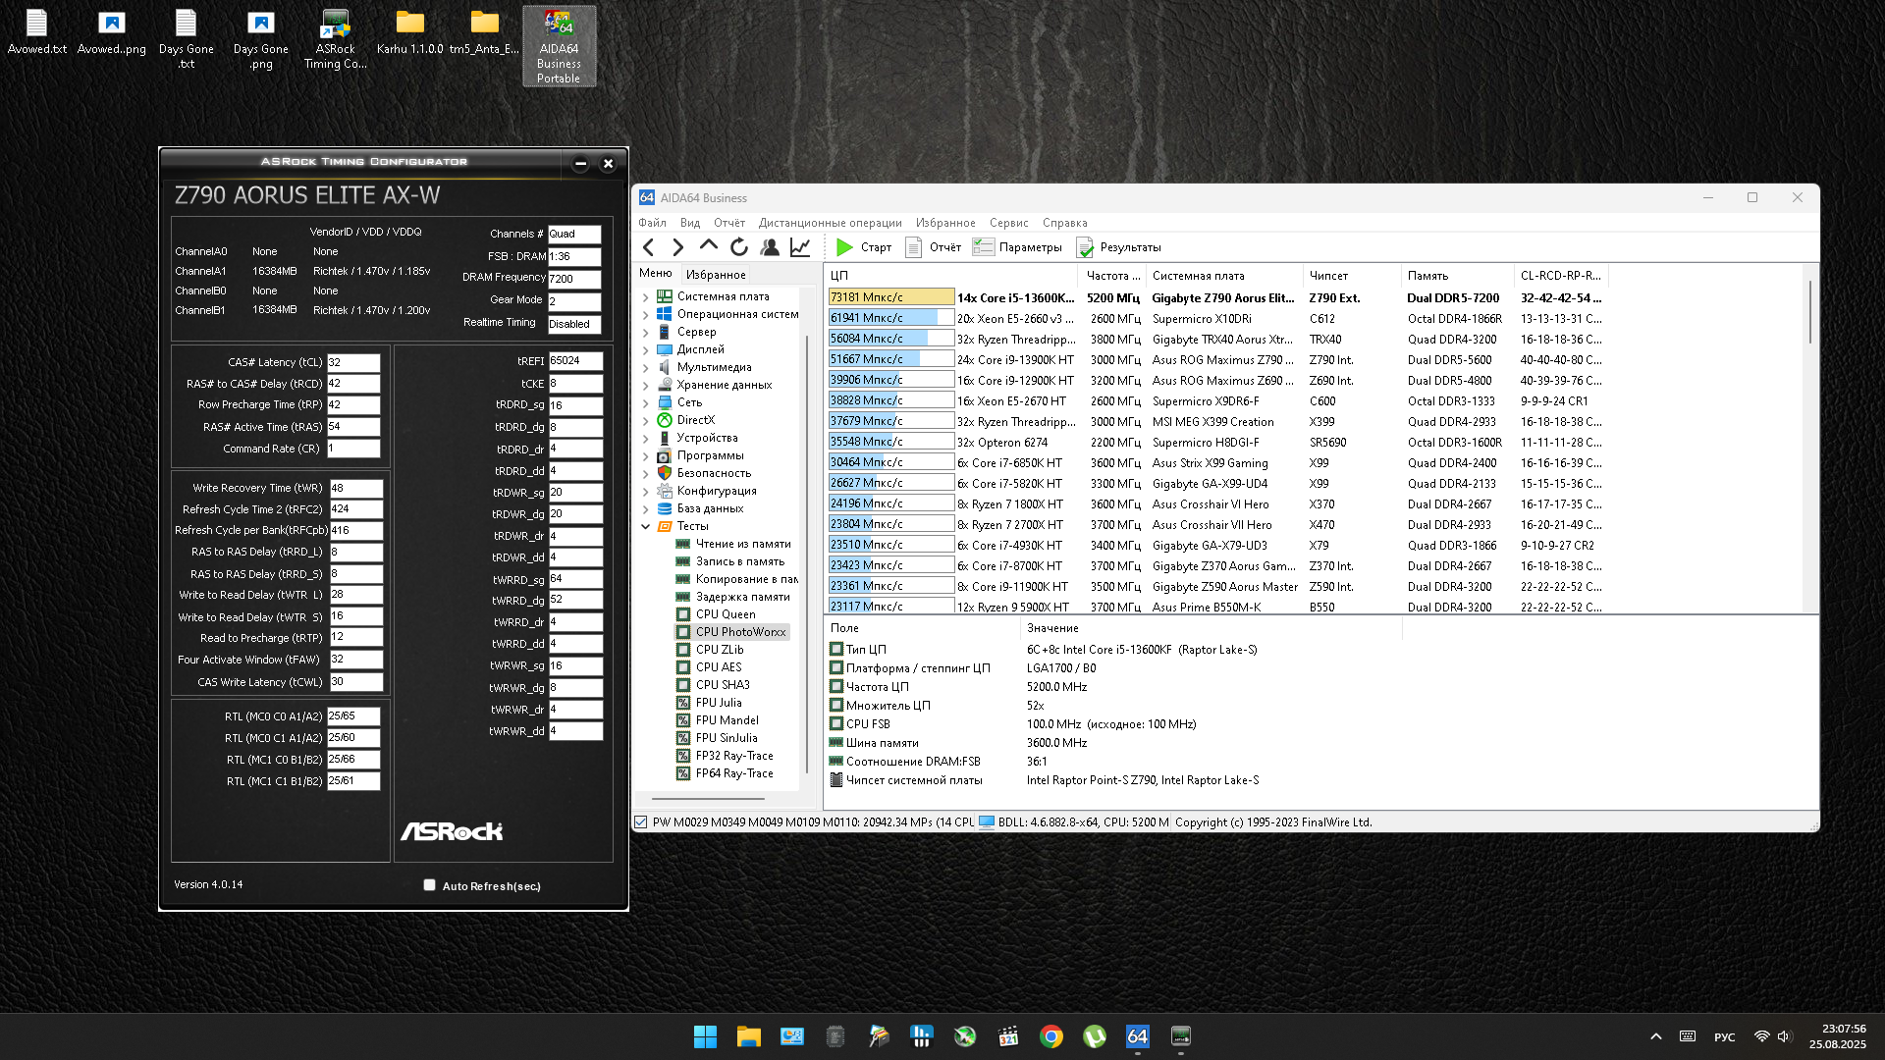Open Google Chrome from the taskbar
1885x1060 pixels.
tap(1051, 1036)
